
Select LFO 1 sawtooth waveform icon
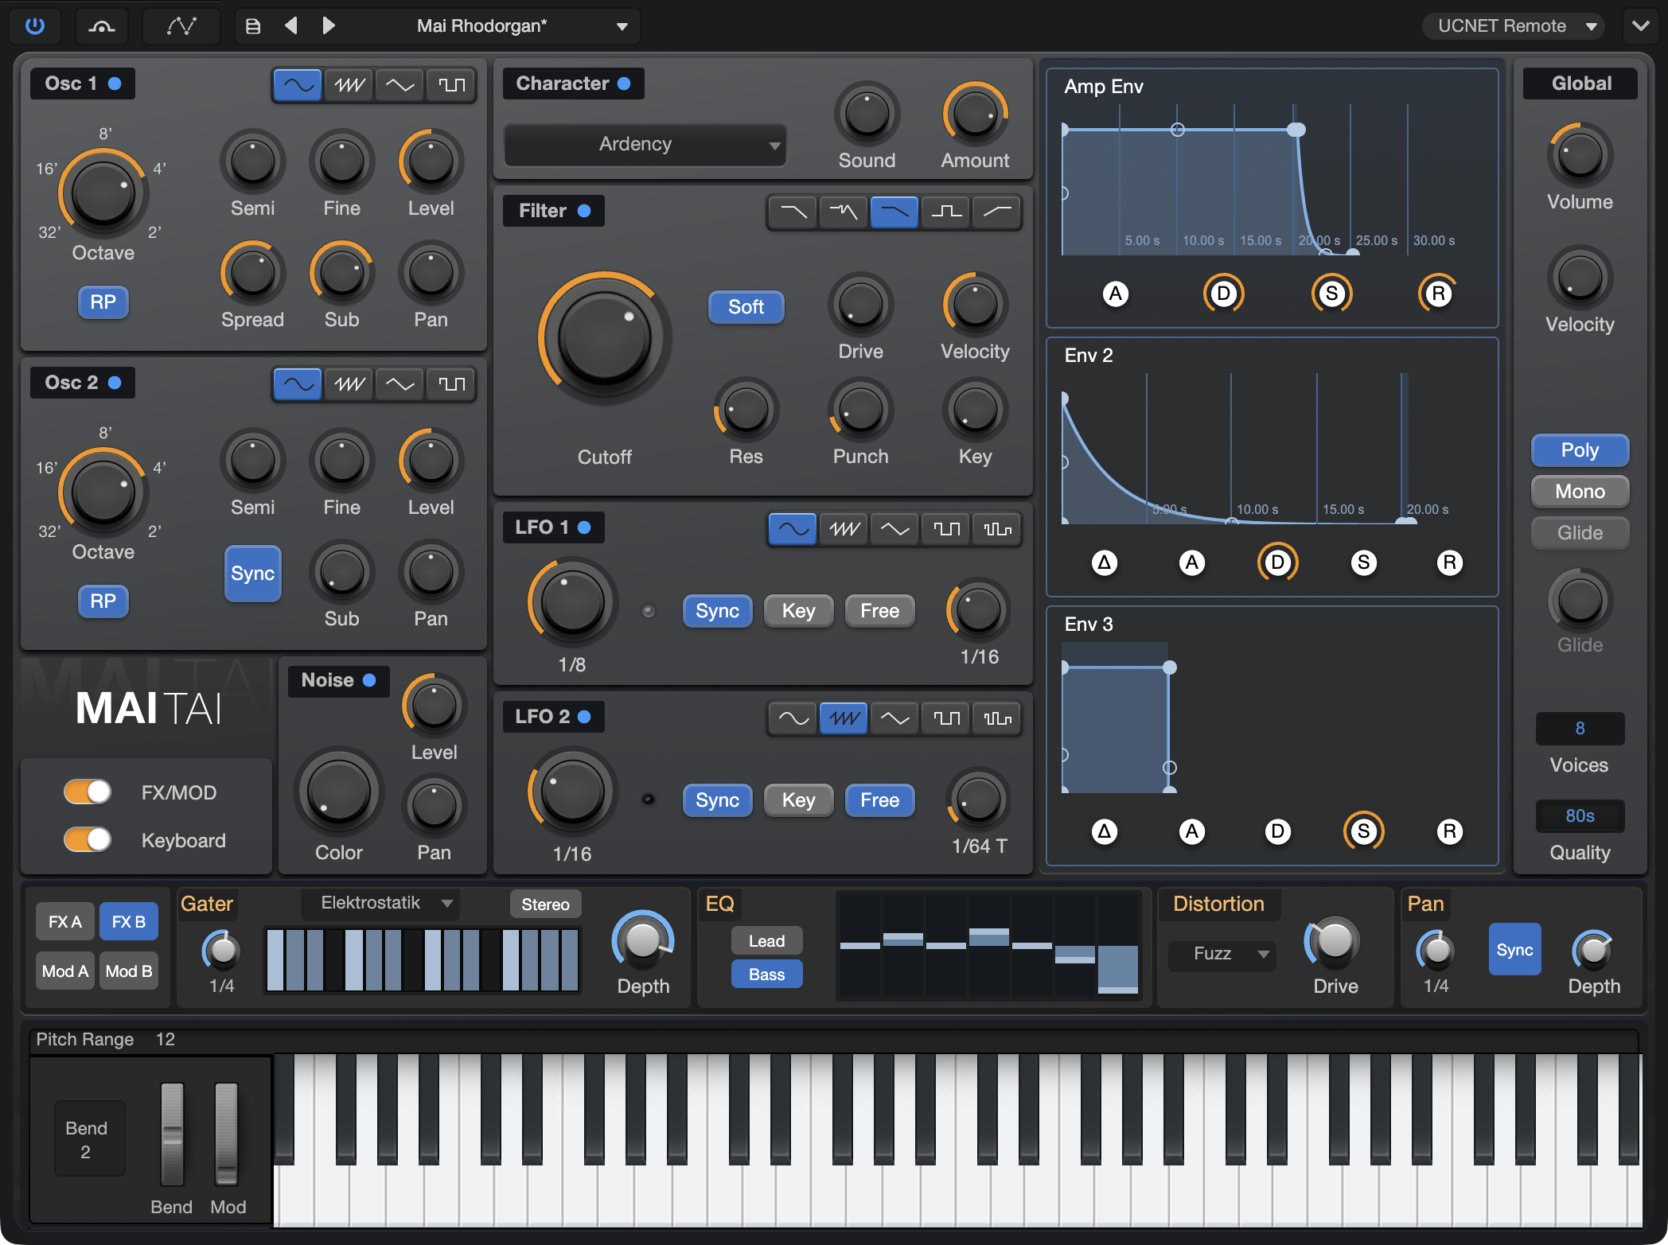coord(844,528)
